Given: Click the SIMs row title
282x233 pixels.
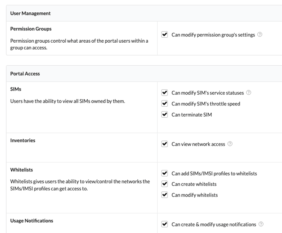Looking at the screenshot, I should (16, 89).
